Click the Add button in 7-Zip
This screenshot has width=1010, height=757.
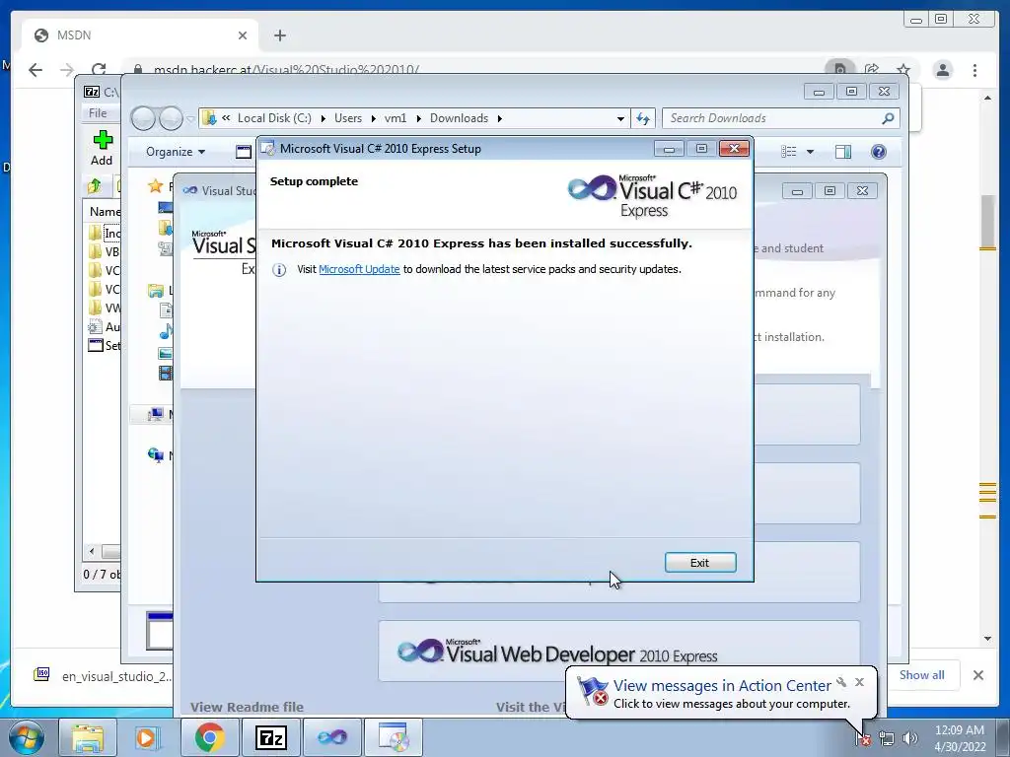click(102, 148)
